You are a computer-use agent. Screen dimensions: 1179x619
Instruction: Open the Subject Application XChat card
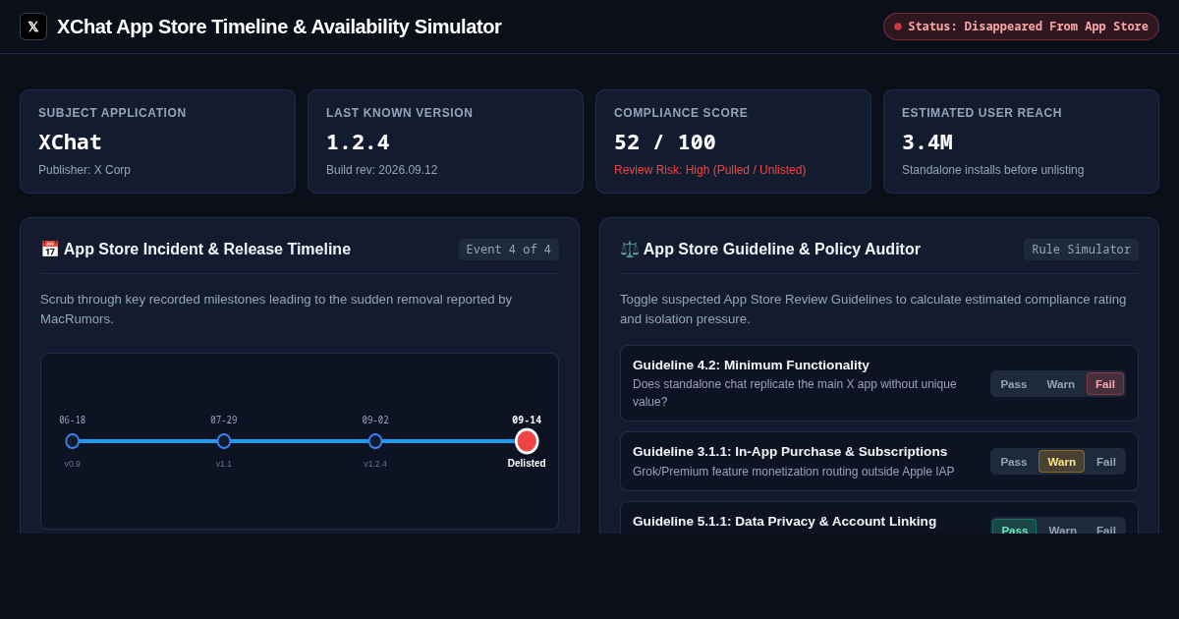click(x=157, y=141)
